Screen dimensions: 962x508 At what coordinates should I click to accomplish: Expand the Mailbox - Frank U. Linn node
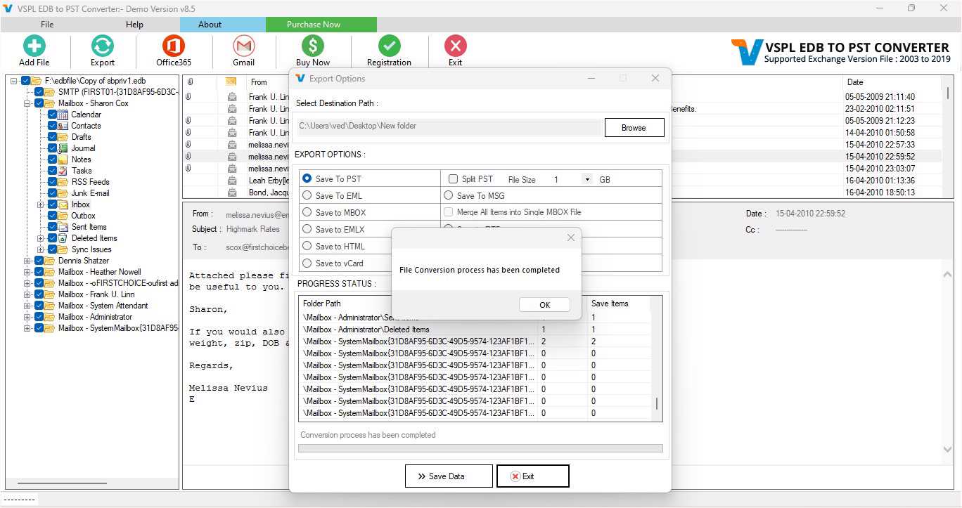(x=27, y=294)
